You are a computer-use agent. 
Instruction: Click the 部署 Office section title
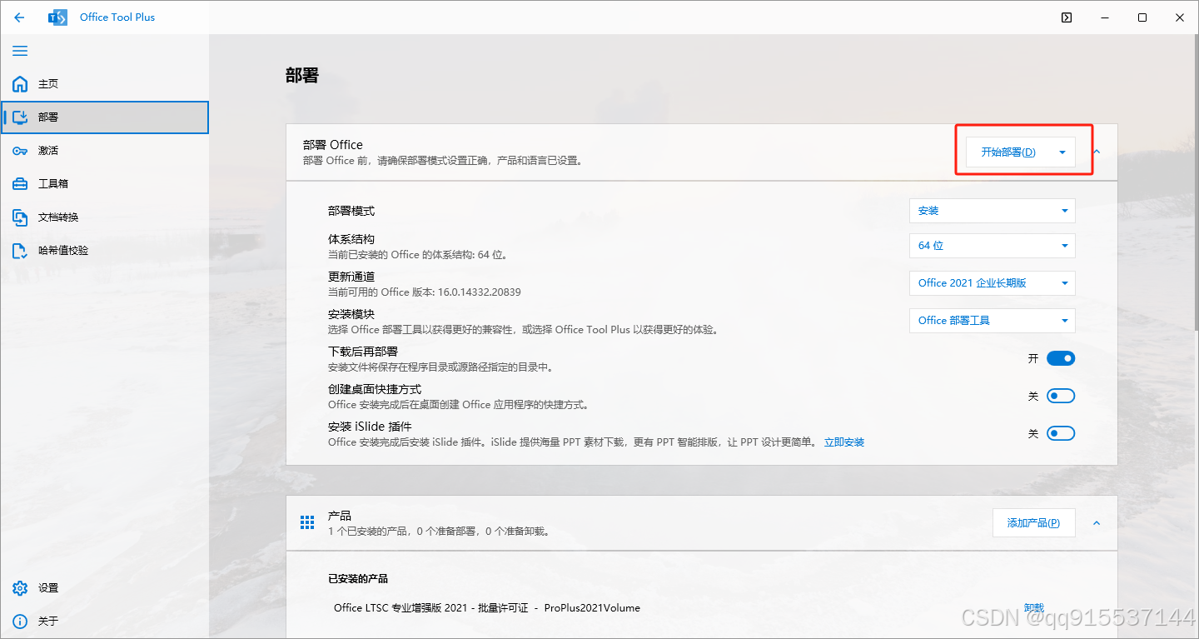pos(333,145)
